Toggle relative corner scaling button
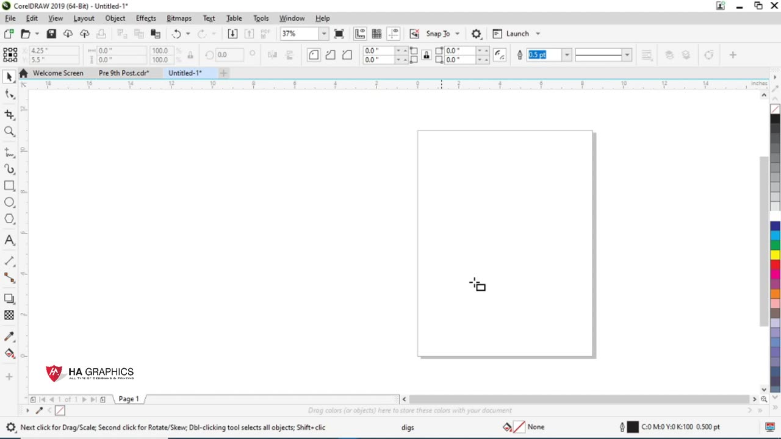781x439 pixels. point(500,55)
